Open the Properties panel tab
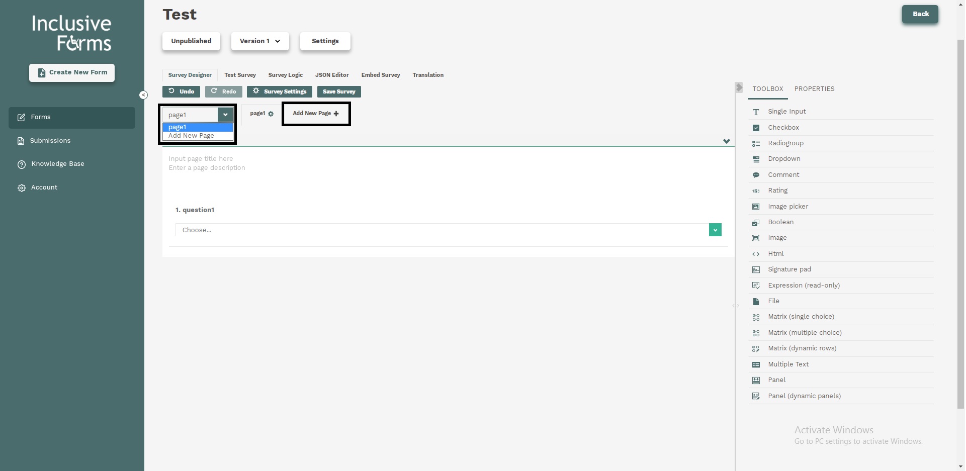The image size is (966, 471). point(814,89)
